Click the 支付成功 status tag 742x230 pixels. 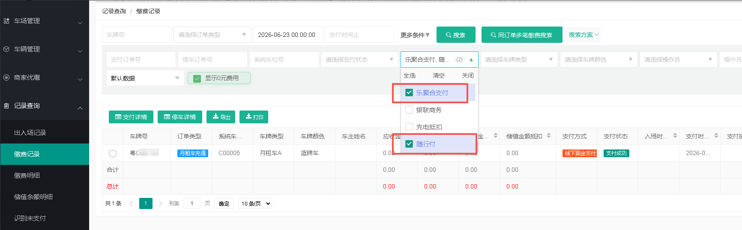pyautogui.click(x=616, y=153)
